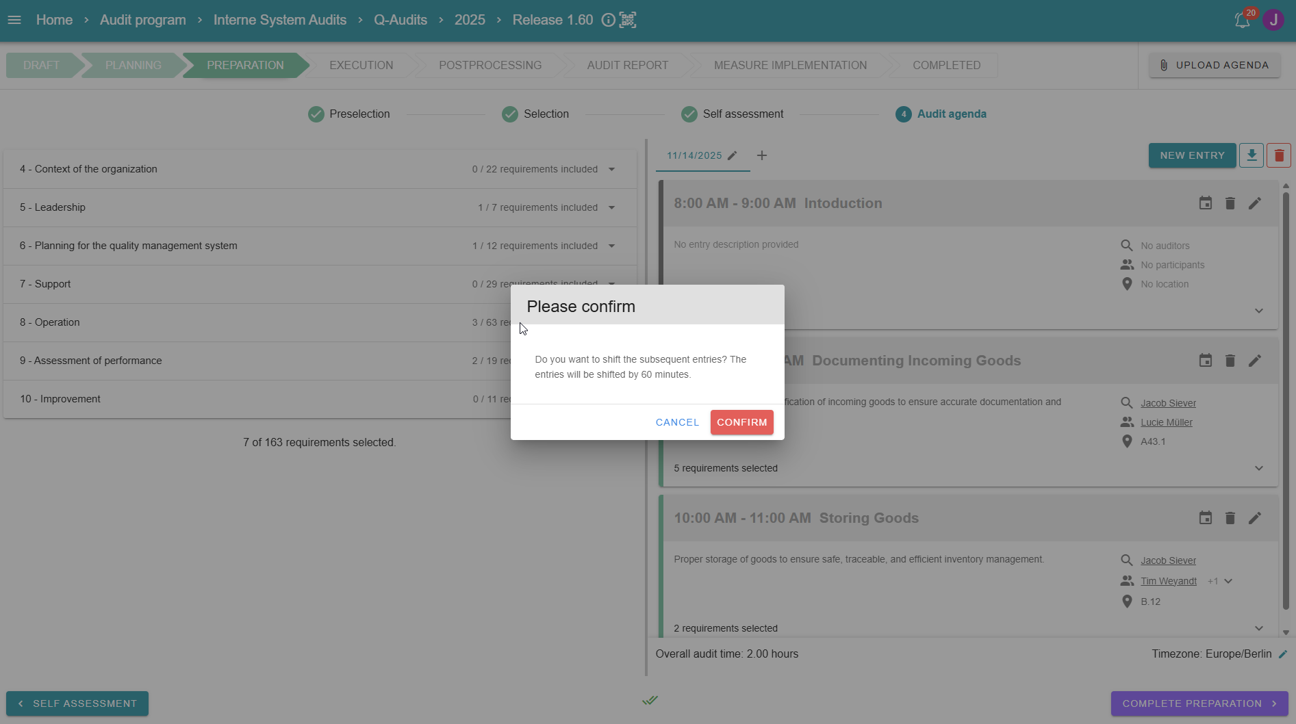Click the download agenda icon button
The width and height of the screenshot is (1296, 724).
pos(1251,155)
